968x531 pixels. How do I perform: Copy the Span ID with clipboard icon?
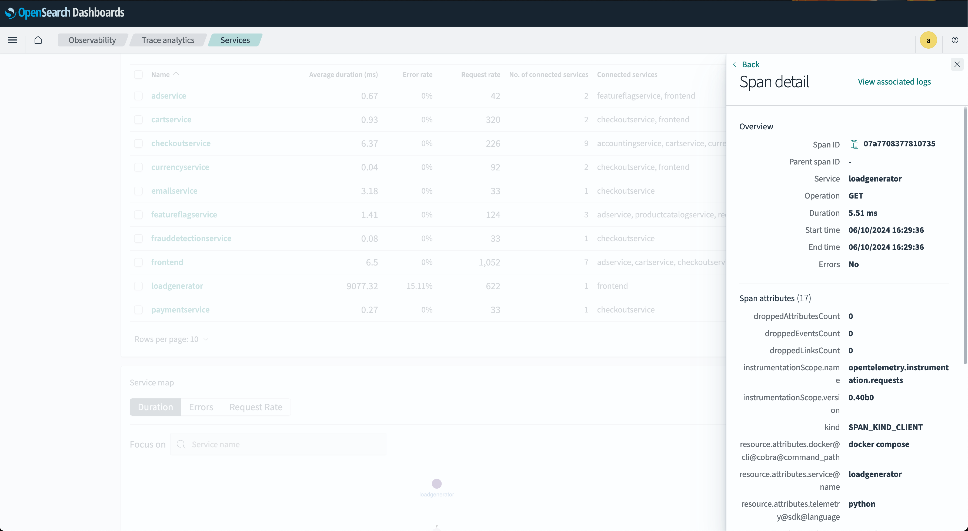[854, 144]
